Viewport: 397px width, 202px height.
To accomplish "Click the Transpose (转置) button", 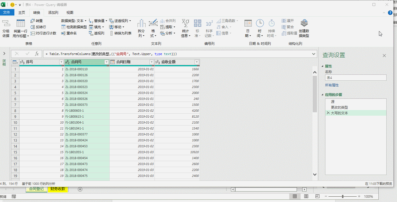I will (x=37, y=21).
